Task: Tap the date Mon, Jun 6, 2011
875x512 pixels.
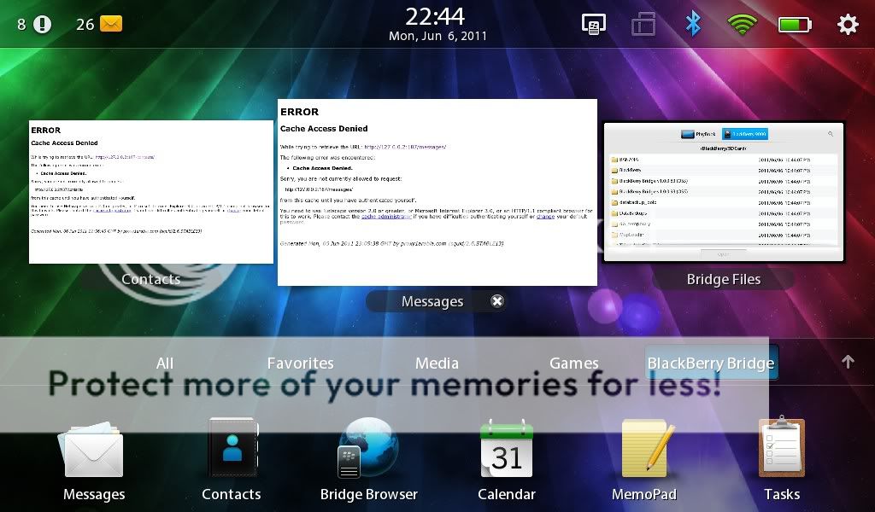Action: click(x=437, y=36)
